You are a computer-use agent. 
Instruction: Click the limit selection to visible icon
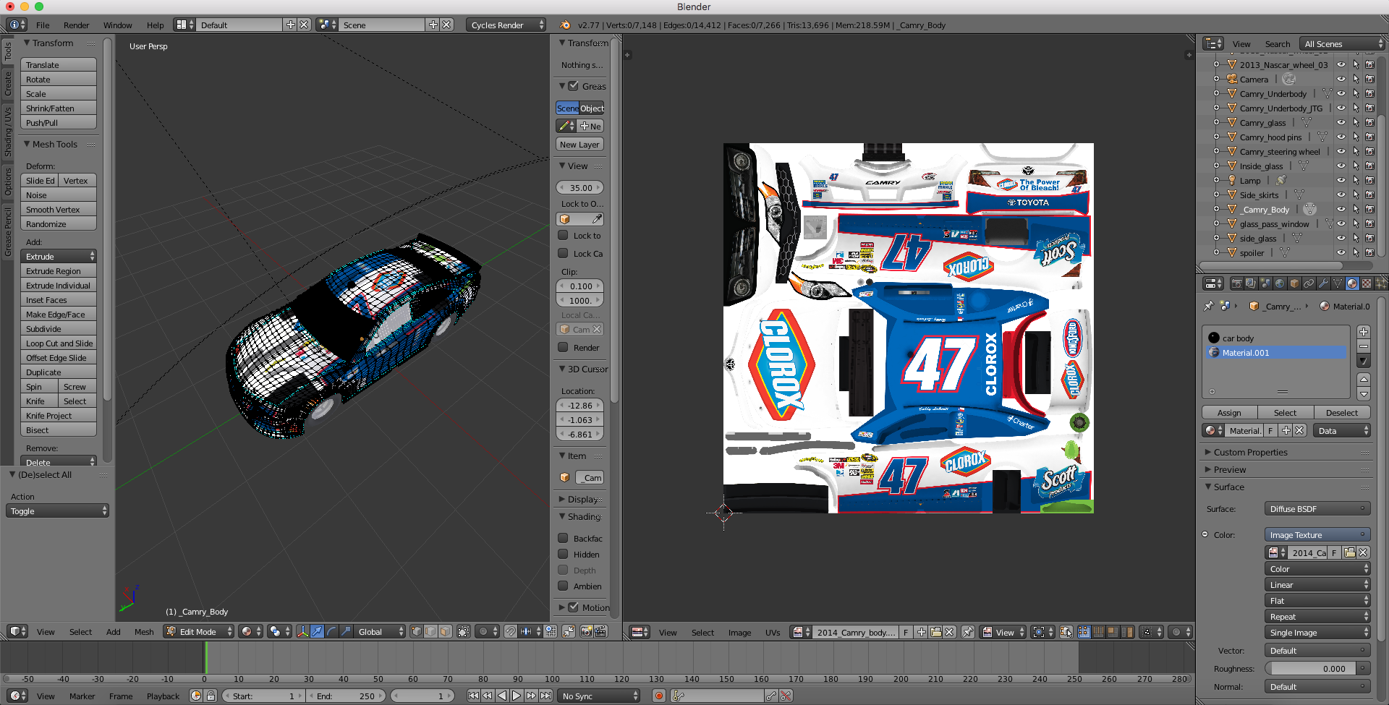tap(464, 631)
